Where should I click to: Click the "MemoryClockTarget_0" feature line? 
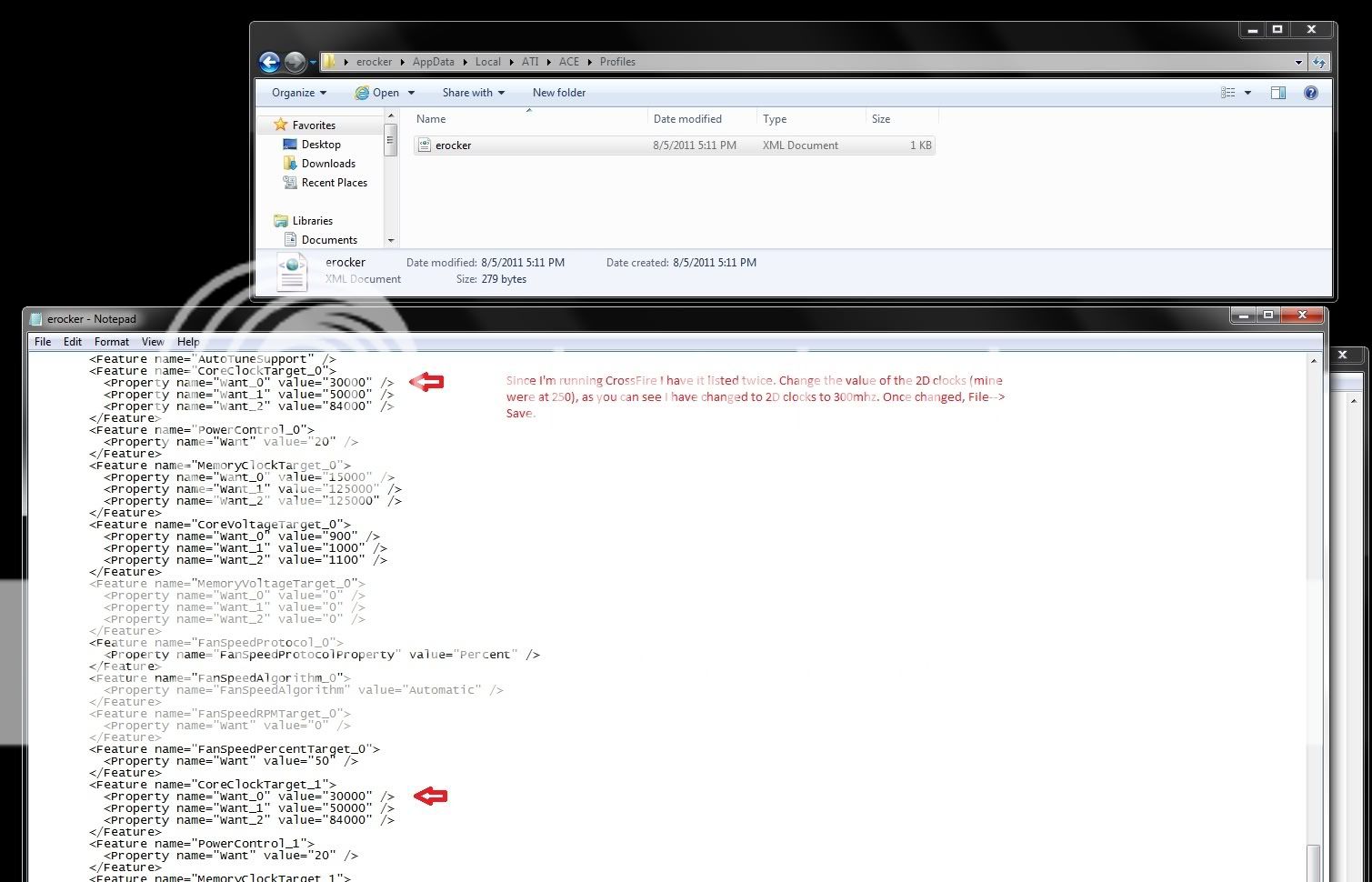coord(220,466)
